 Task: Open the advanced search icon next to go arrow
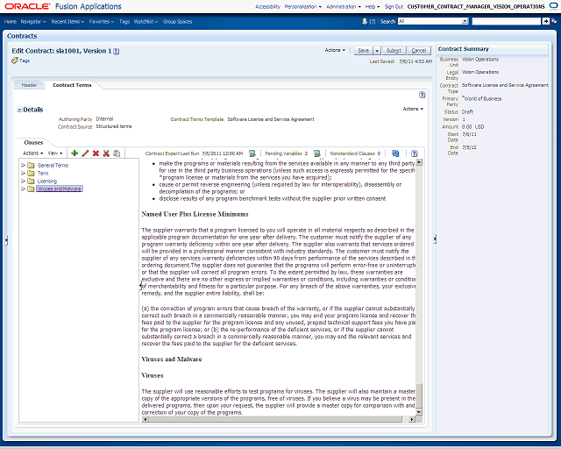[554, 21]
